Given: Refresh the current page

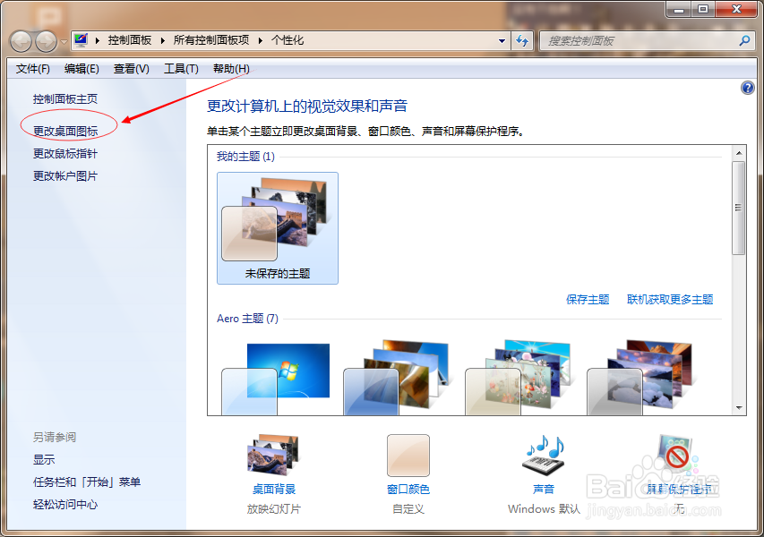Looking at the screenshot, I should tap(522, 40).
